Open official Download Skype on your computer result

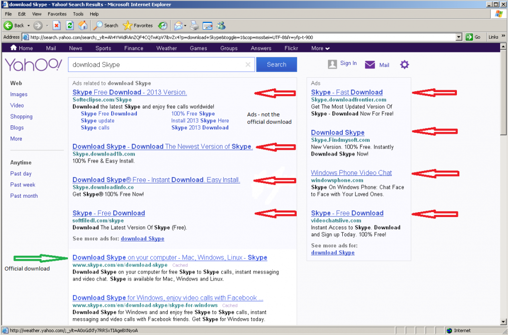coord(170,258)
